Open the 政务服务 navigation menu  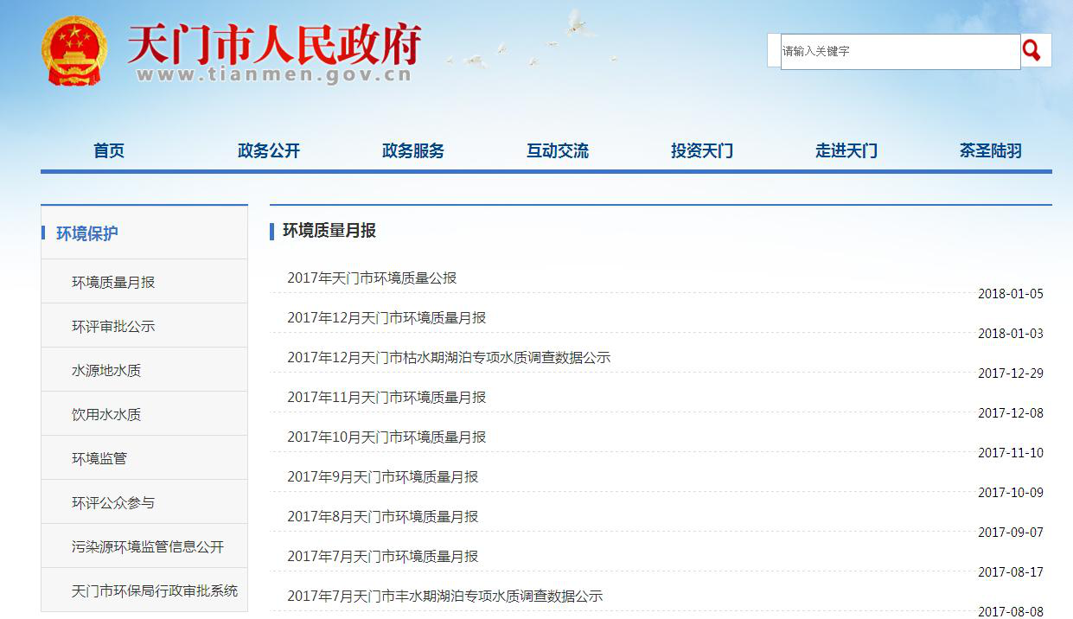coord(413,150)
